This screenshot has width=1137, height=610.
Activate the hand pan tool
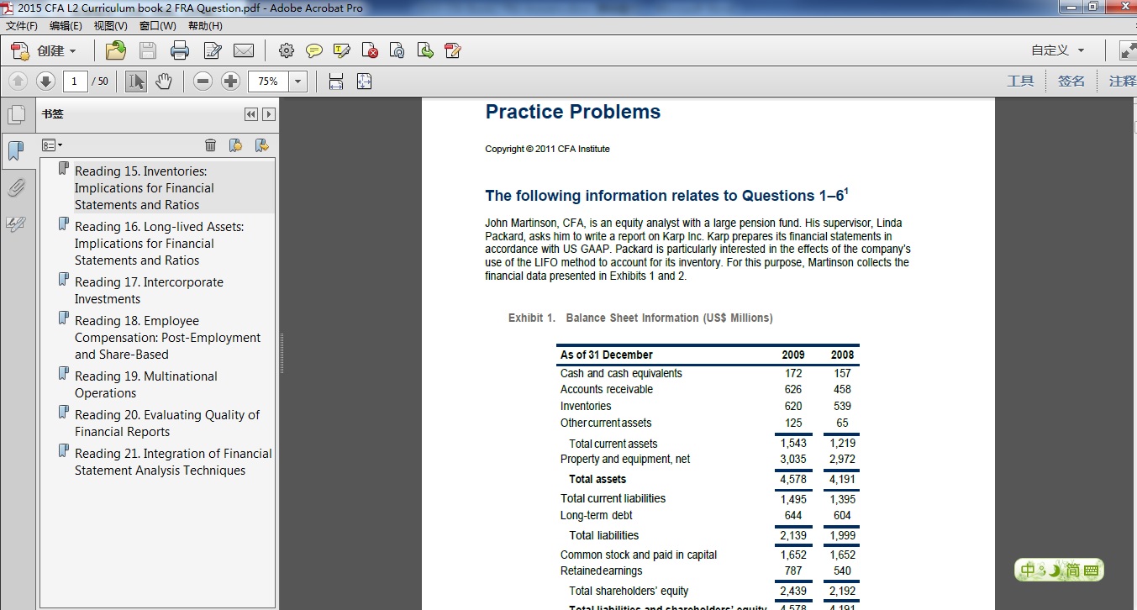click(164, 81)
